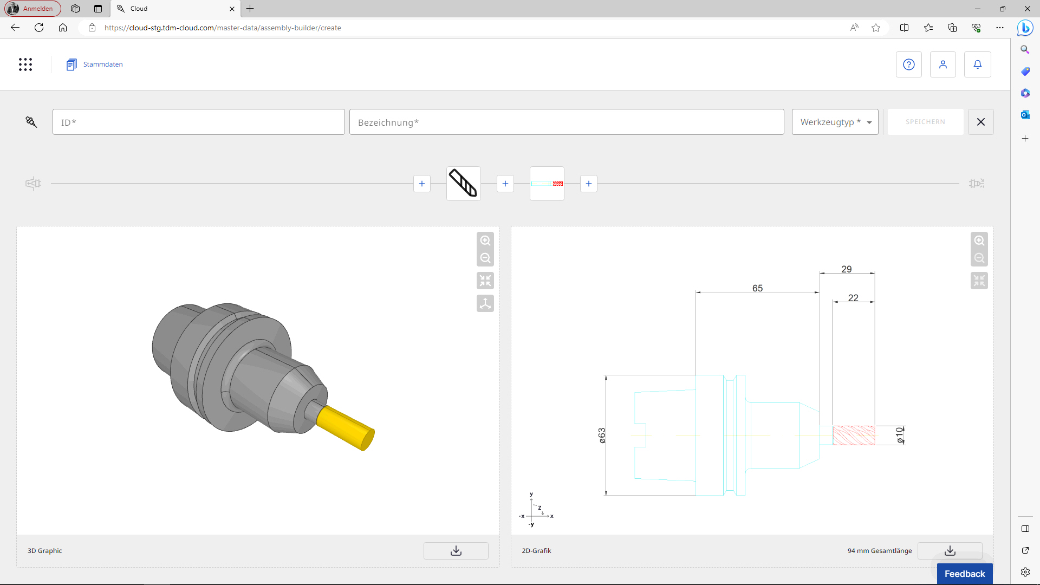Add this page to favorites
The width and height of the screenshot is (1040, 585).
[x=876, y=28]
